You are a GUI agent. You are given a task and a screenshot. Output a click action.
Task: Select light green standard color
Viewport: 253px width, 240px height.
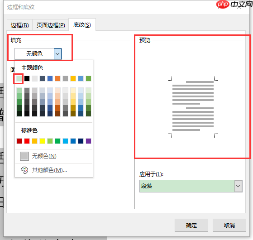point(50,141)
